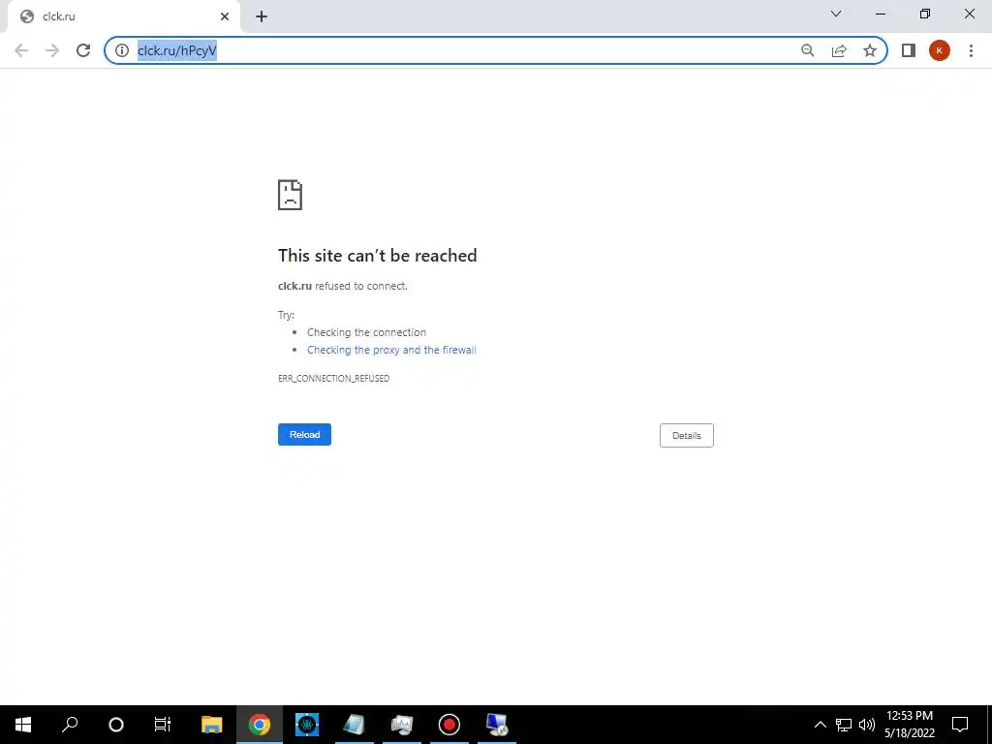The image size is (992, 744).
Task: Click the Details button
Action: click(x=687, y=435)
